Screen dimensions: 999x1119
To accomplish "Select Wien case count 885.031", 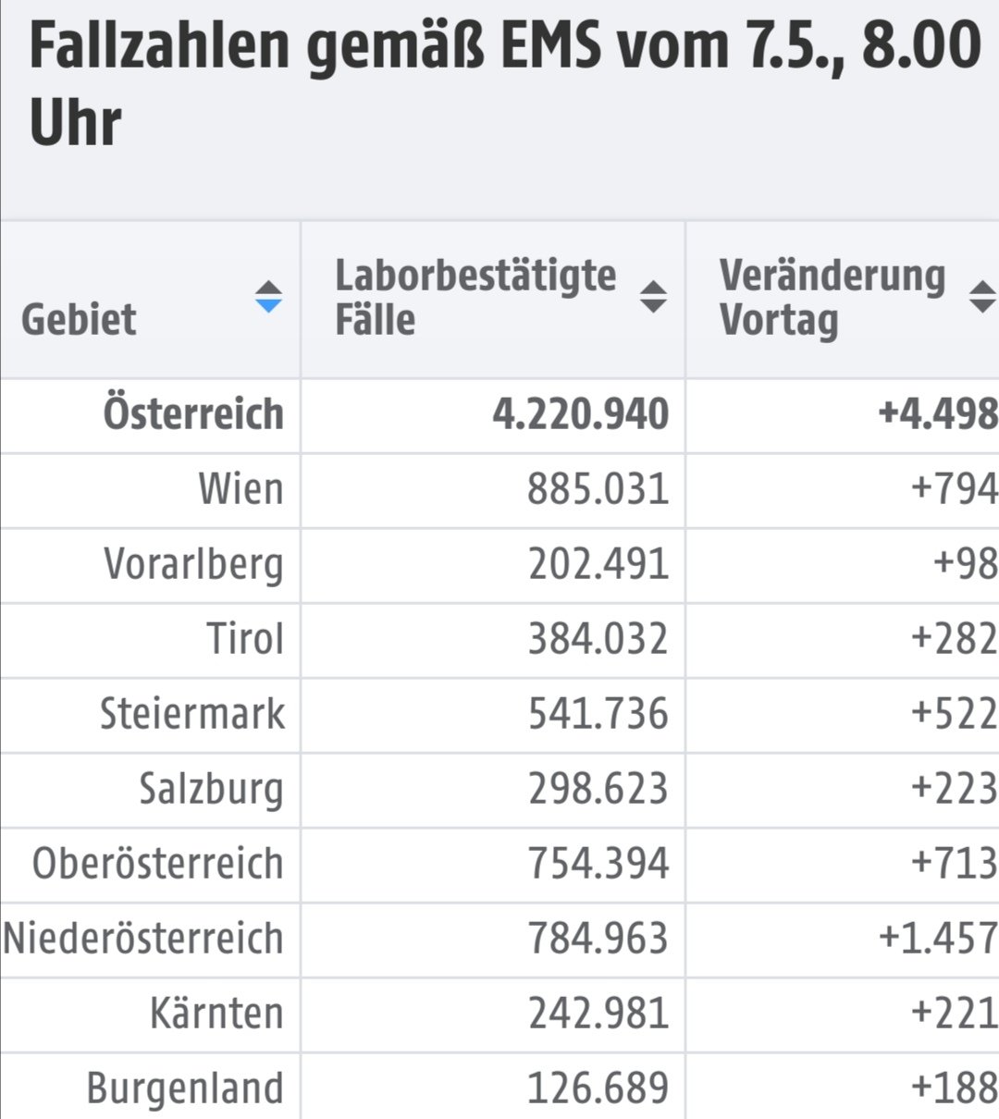I will tap(598, 489).
